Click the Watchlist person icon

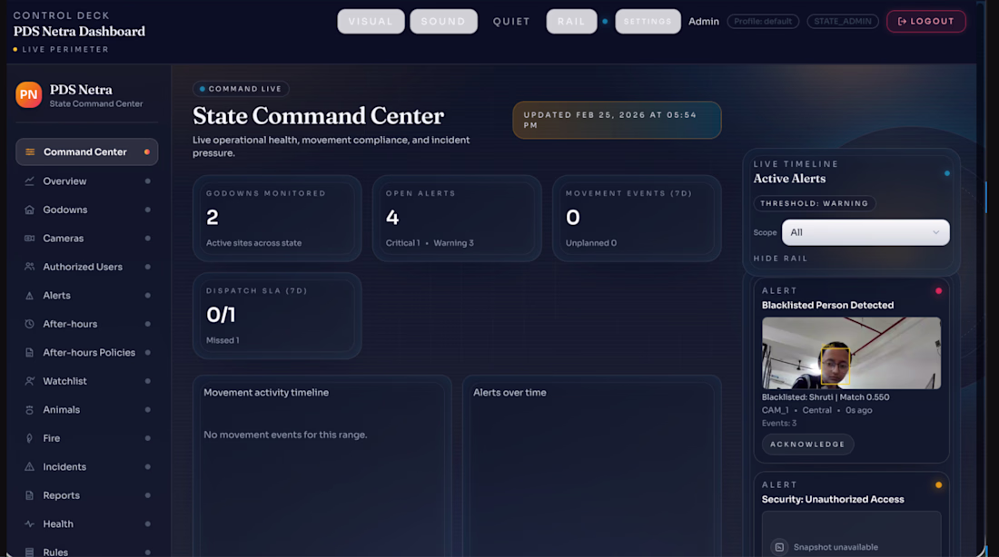click(29, 381)
